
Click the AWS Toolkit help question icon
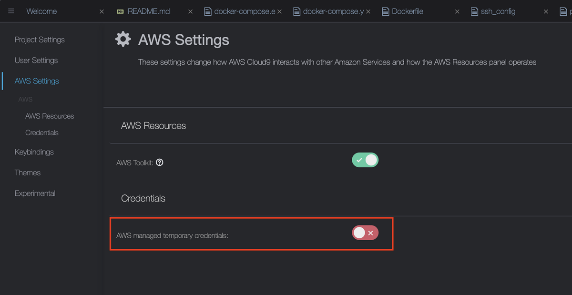click(x=160, y=163)
